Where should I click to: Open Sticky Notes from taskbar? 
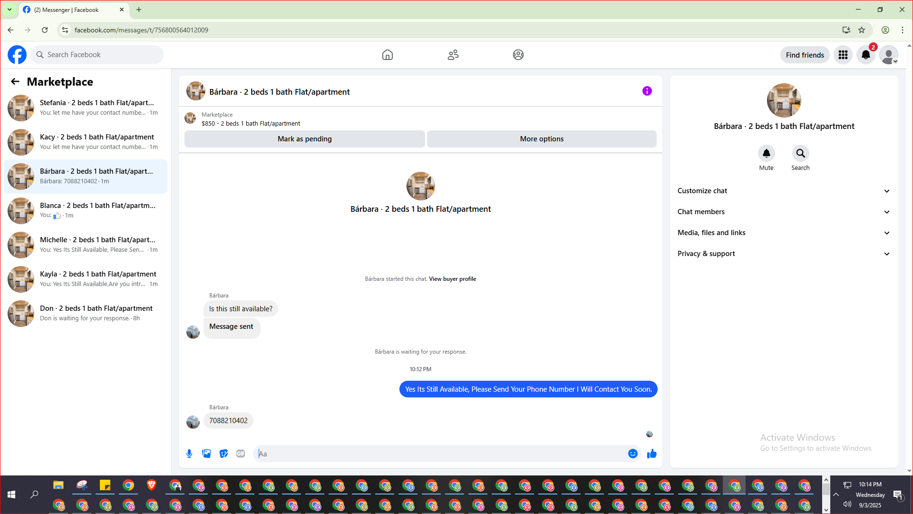[x=105, y=485]
